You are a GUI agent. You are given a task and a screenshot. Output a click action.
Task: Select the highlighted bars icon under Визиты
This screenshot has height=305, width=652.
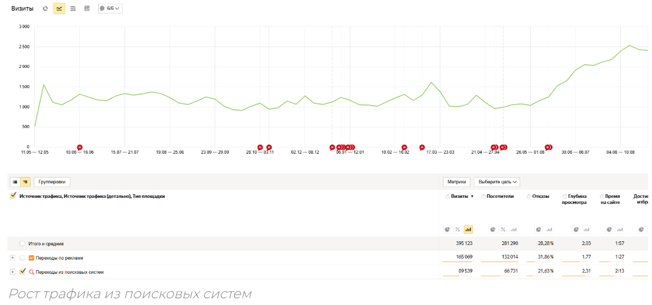click(468, 229)
